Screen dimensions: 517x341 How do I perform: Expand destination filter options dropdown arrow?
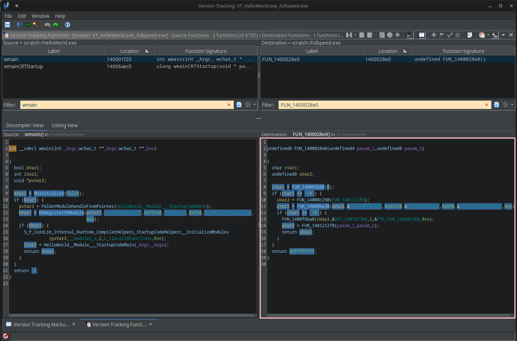tap(512, 105)
